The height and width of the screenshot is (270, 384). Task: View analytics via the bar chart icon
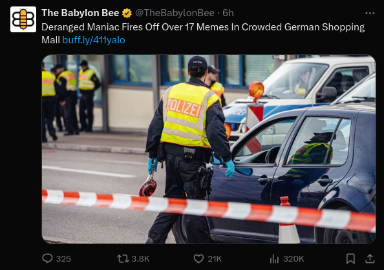274,259
